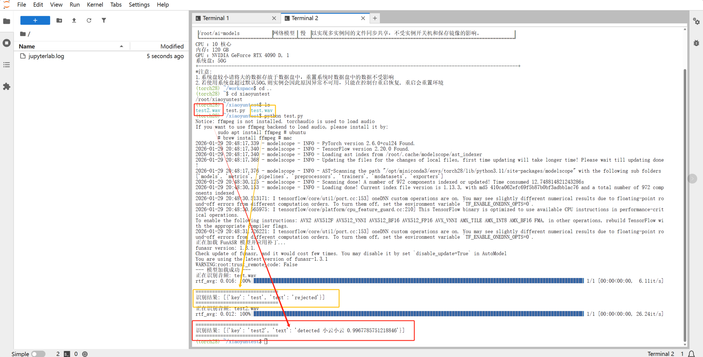Open Running Terminals and Kernels panel

[x=7, y=43]
